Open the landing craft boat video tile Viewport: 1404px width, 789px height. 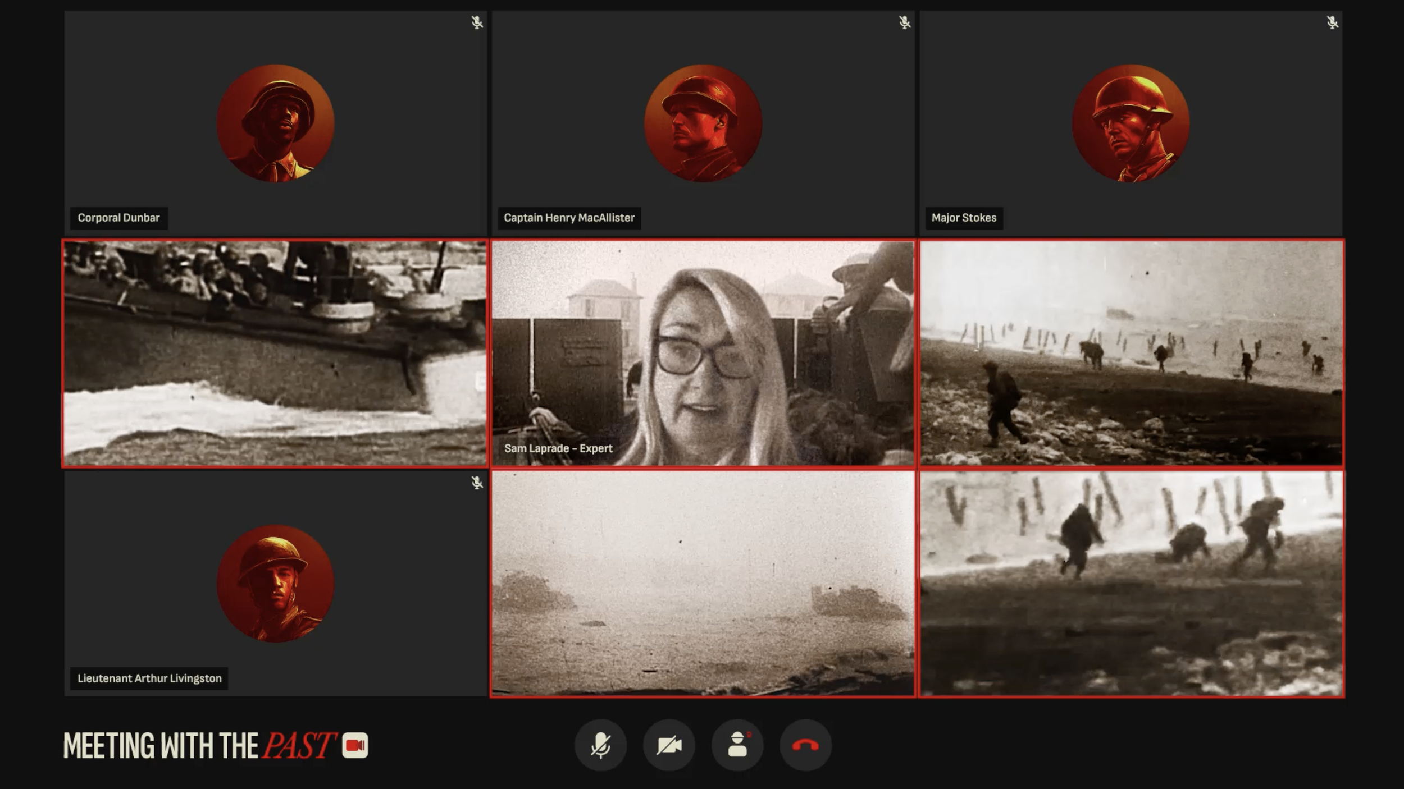(x=275, y=354)
